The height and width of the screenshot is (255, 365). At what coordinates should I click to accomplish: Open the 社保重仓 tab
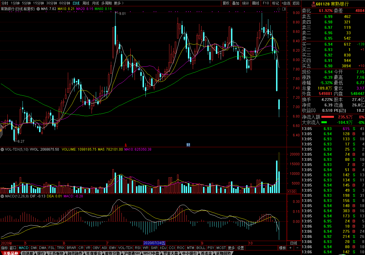[94, 253]
